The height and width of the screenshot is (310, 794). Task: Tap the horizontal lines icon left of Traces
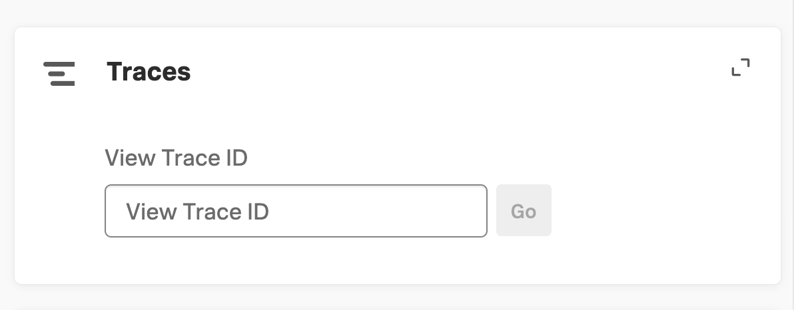(59, 73)
